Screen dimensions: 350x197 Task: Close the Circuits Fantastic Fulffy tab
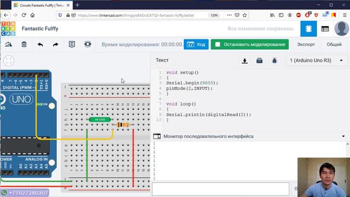click(x=68, y=5)
